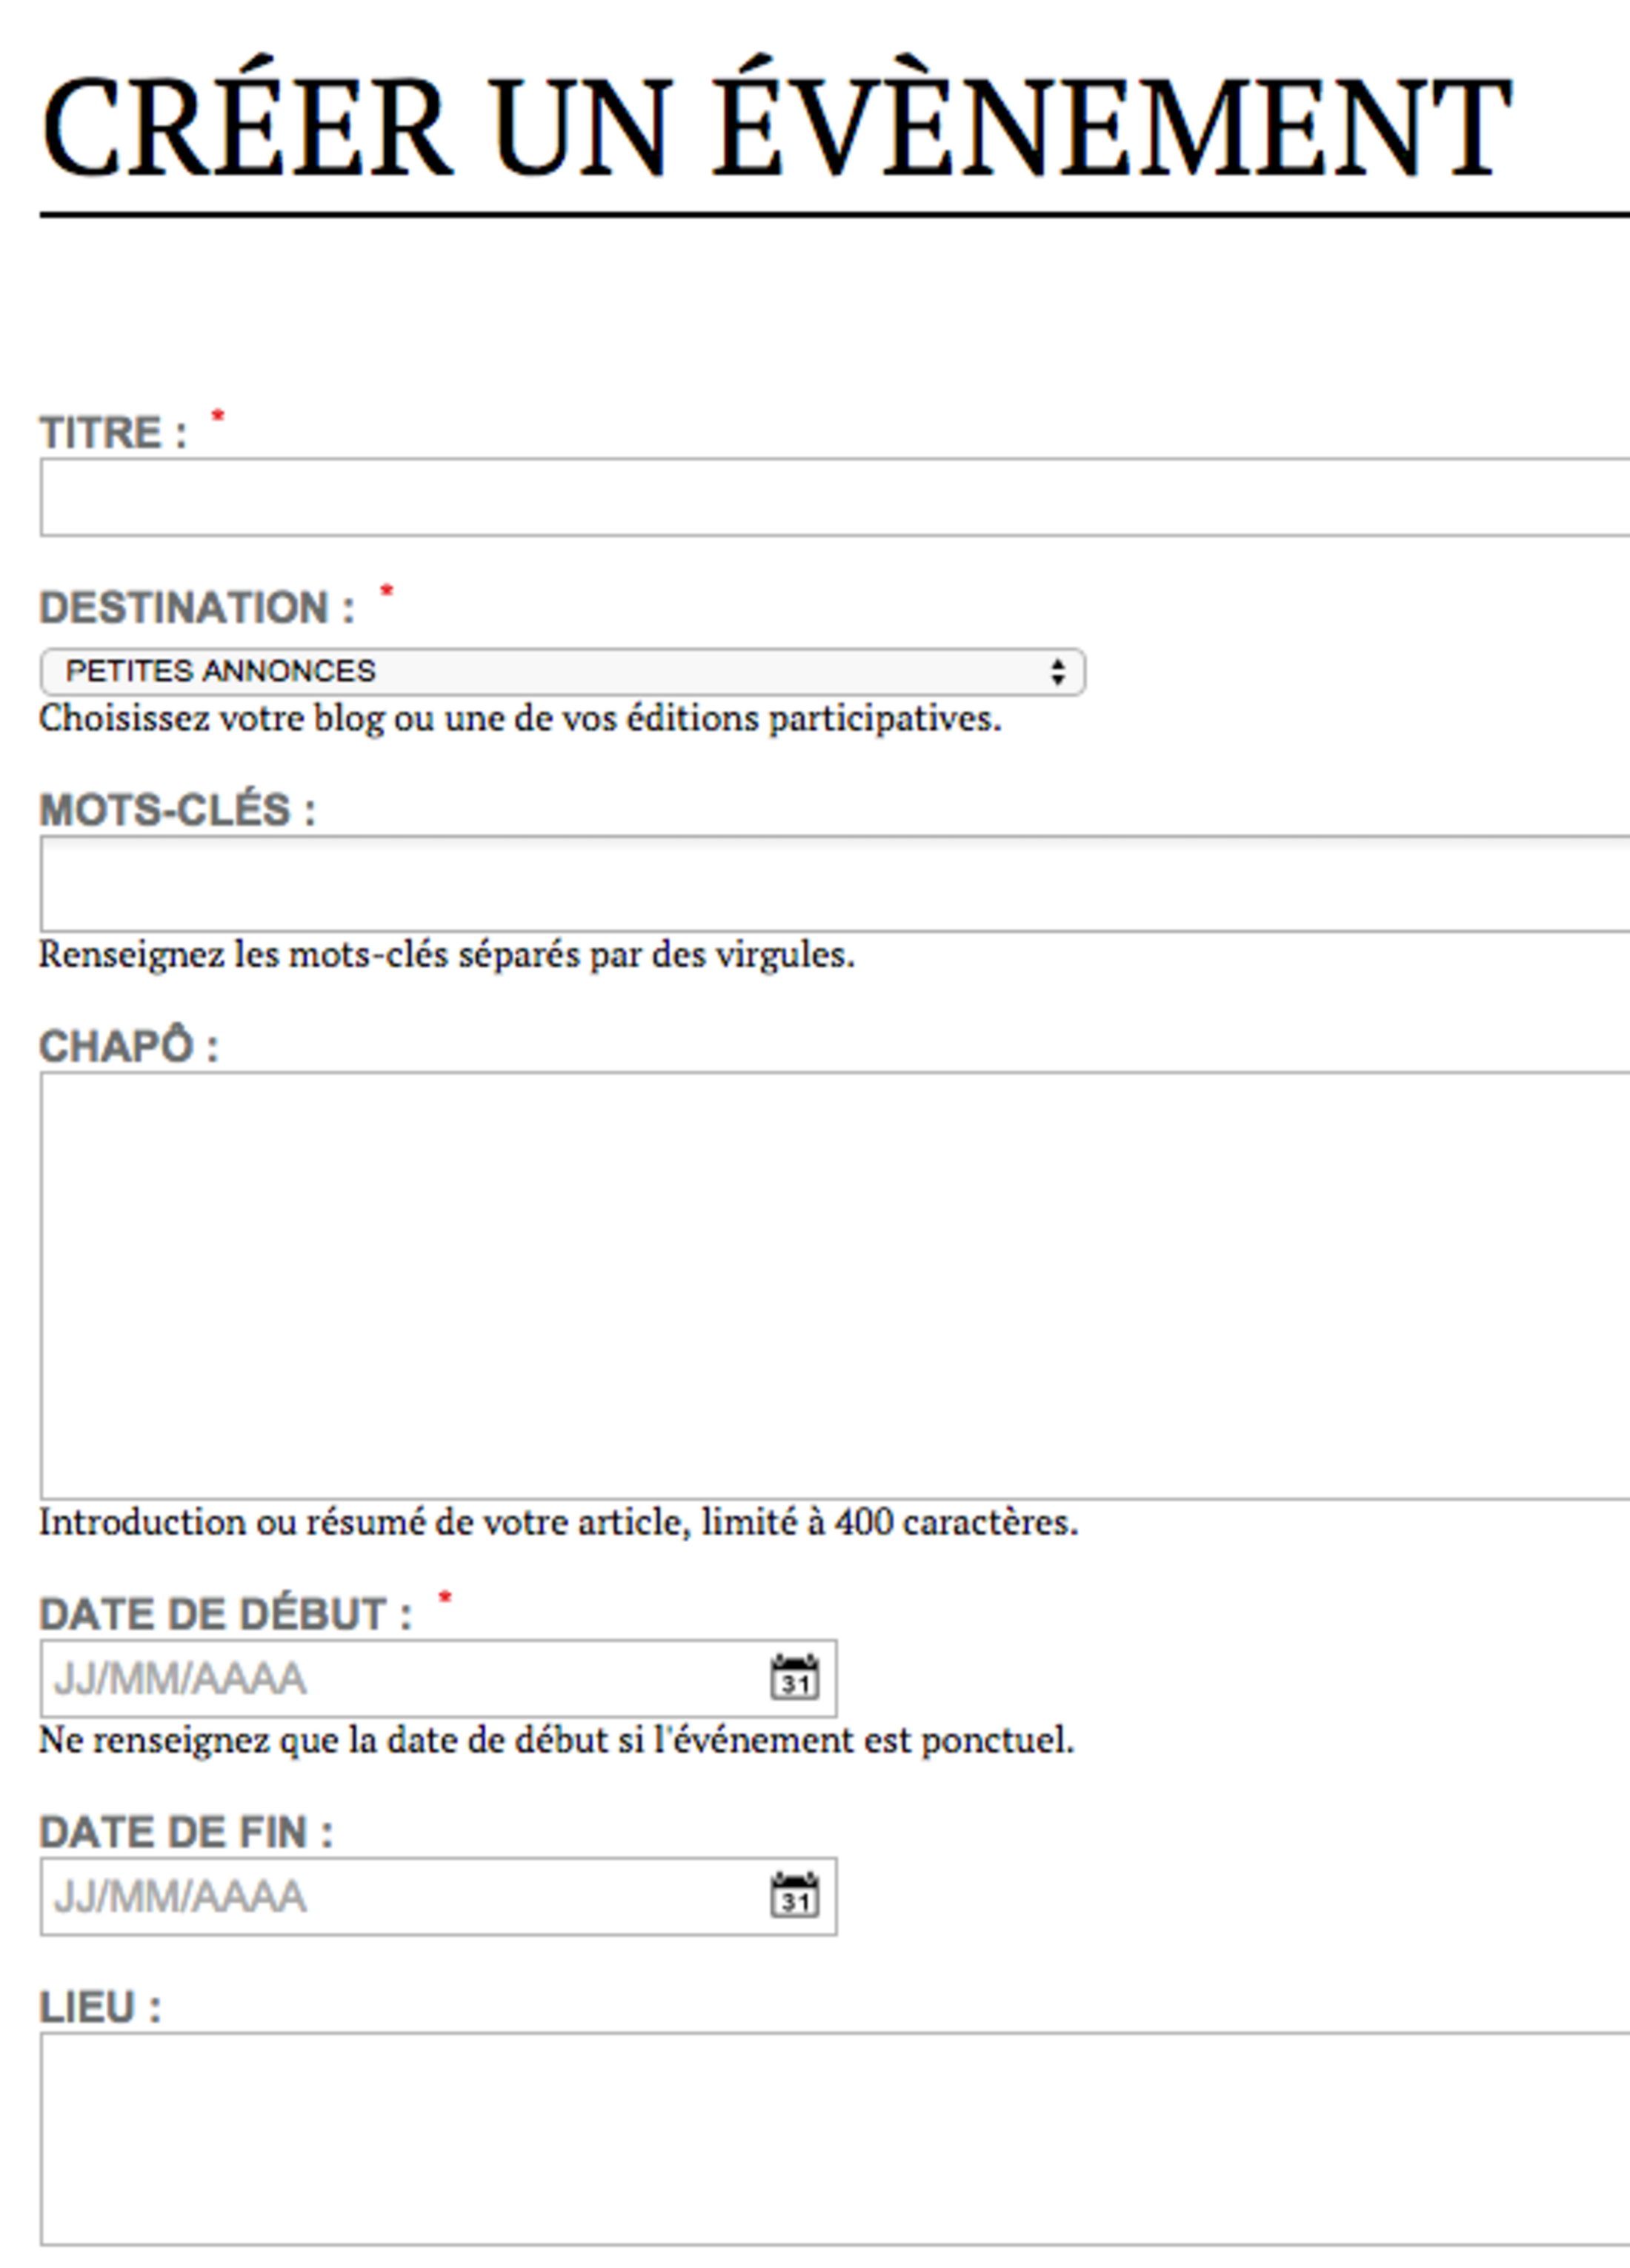Select the Date de début date field
The height and width of the screenshot is (2268, 1630).
400,1678
